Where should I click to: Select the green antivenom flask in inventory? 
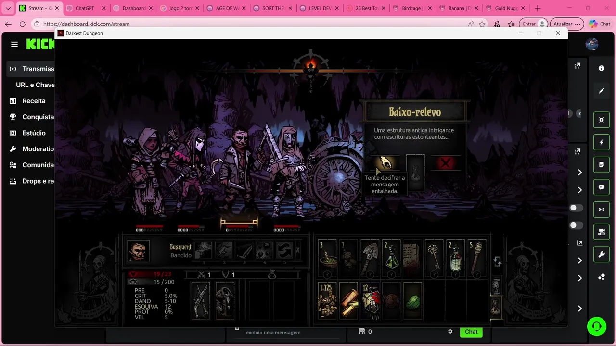[x=391, y=259]
